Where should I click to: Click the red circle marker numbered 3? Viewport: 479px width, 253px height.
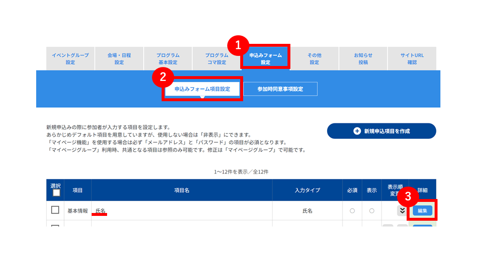(408, 196)
